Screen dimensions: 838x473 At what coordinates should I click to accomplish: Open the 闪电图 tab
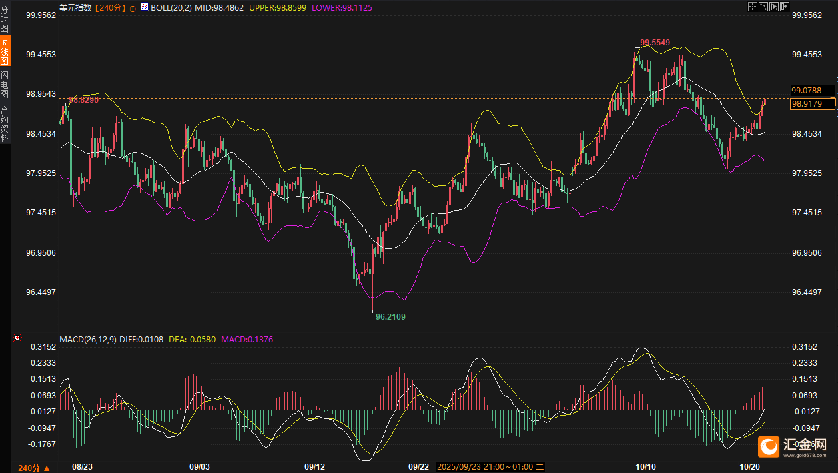coord(5,85)
